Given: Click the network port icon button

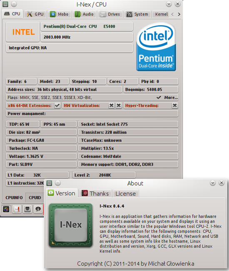Looking at the screenshot, I should (27, 209).
